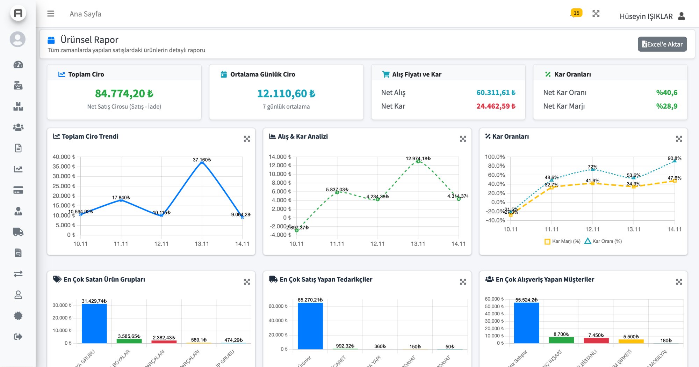Screen dimensions: 699x367
Task: Go to the Ana Sayfa link
Action: (85, 14)
